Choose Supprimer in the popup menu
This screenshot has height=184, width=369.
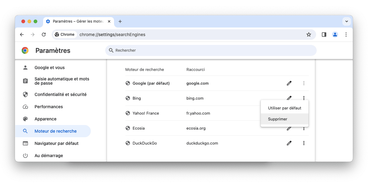285,119
